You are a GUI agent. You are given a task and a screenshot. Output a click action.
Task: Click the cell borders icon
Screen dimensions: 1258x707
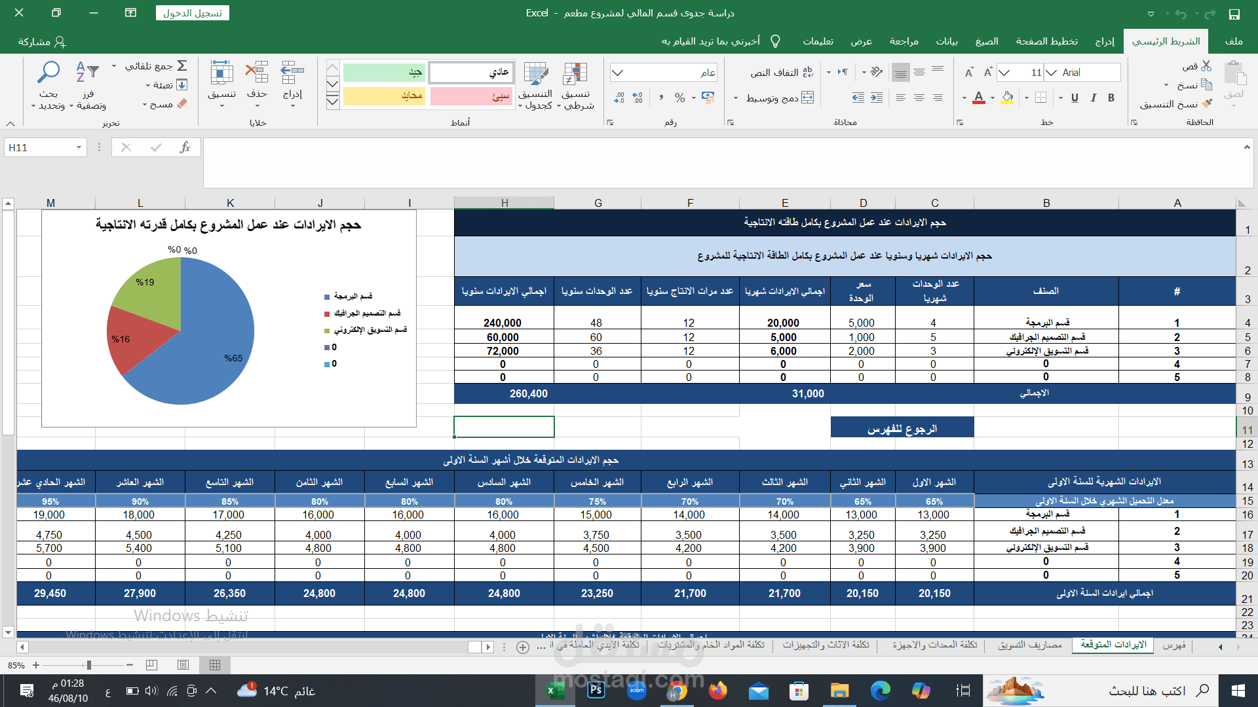click(x=1040, y=98)
